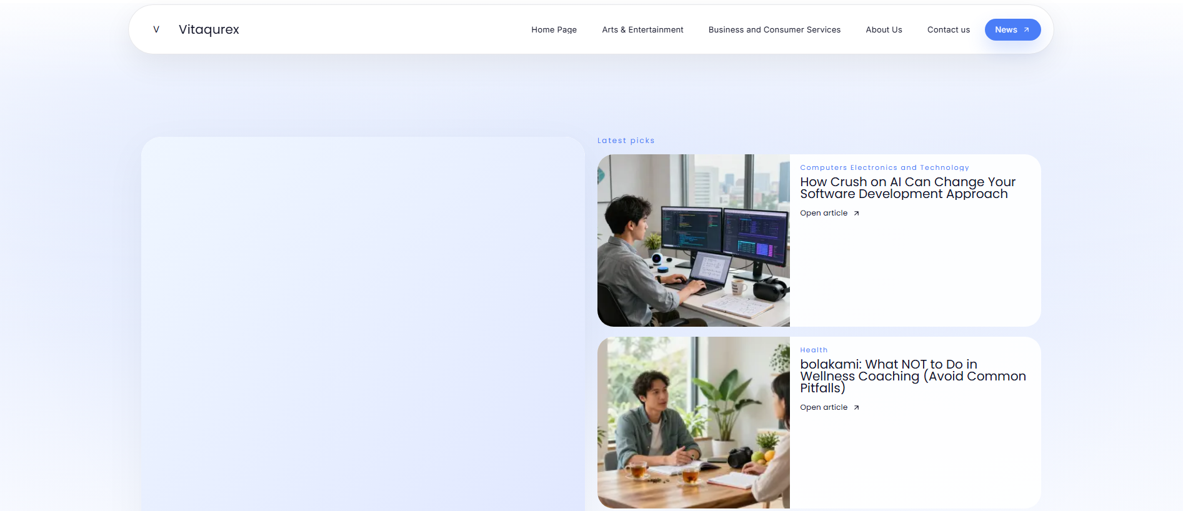The height and width of the screenshot is (511, 1183).
Task: Open the bolakami Wellness Coaching article title
Action: click(913, 376)
